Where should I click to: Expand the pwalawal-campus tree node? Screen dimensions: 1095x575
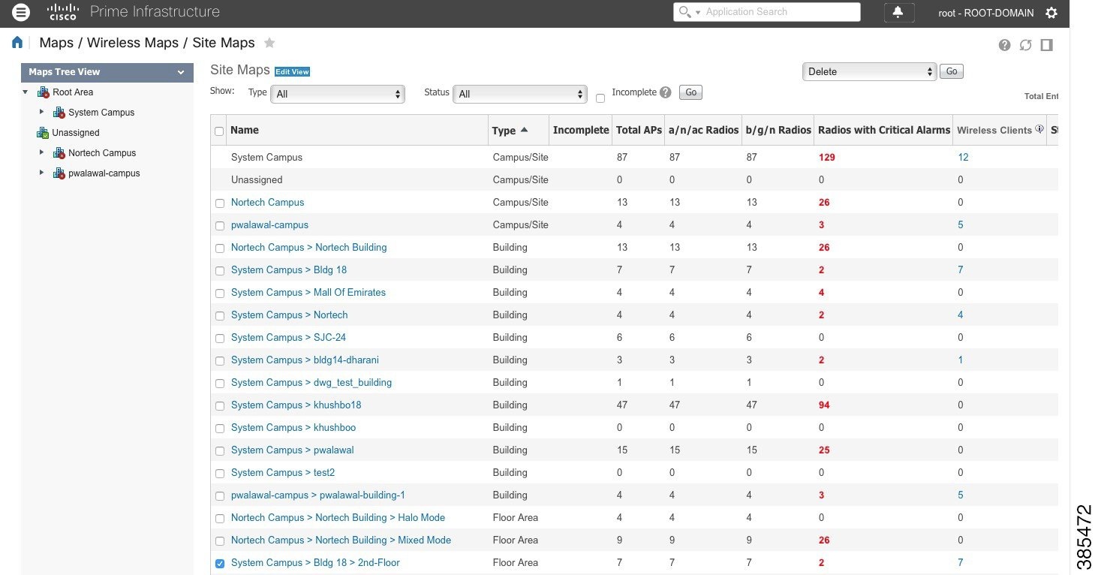[42, 173]
